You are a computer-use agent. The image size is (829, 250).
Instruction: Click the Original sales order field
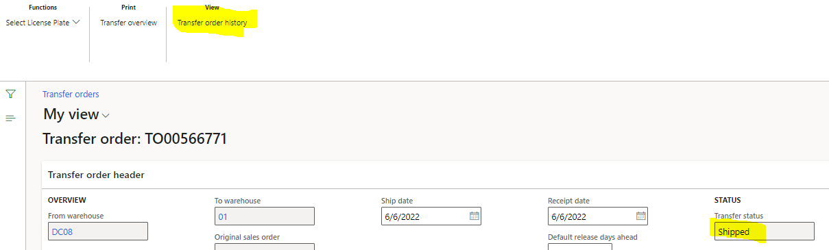point(265,247)
